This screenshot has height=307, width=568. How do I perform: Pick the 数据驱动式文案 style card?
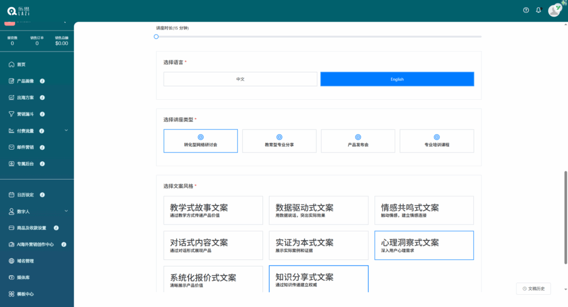pyautogui.click(x=318, y=210)
